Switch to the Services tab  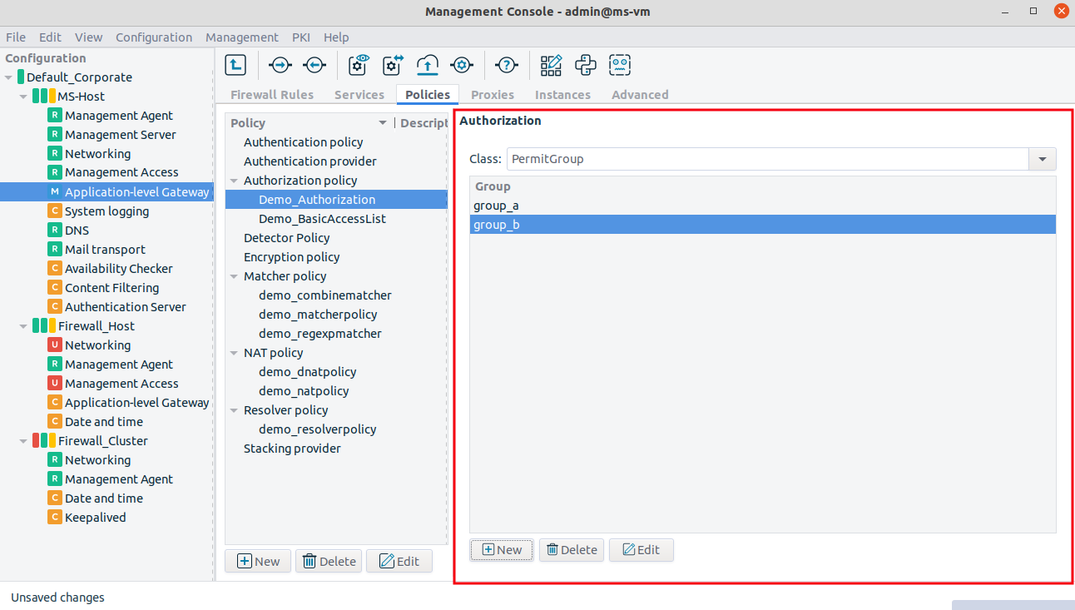(x=359, y=94)
